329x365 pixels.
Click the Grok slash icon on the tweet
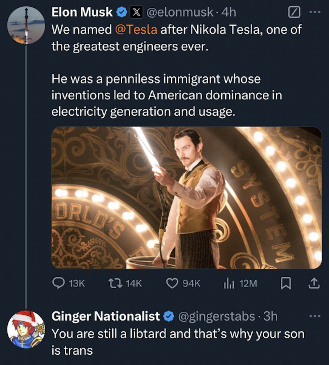[294, 12]
